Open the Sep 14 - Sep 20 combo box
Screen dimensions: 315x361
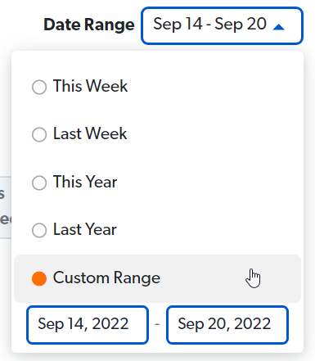pyautogui.click(x=222, y=25)
